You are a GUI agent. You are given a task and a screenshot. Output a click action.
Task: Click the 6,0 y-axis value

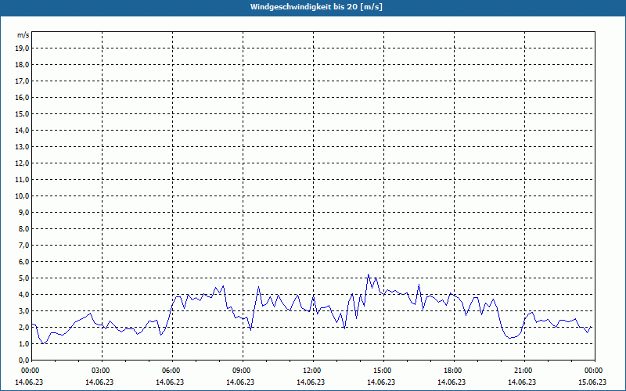pos(23,262)
